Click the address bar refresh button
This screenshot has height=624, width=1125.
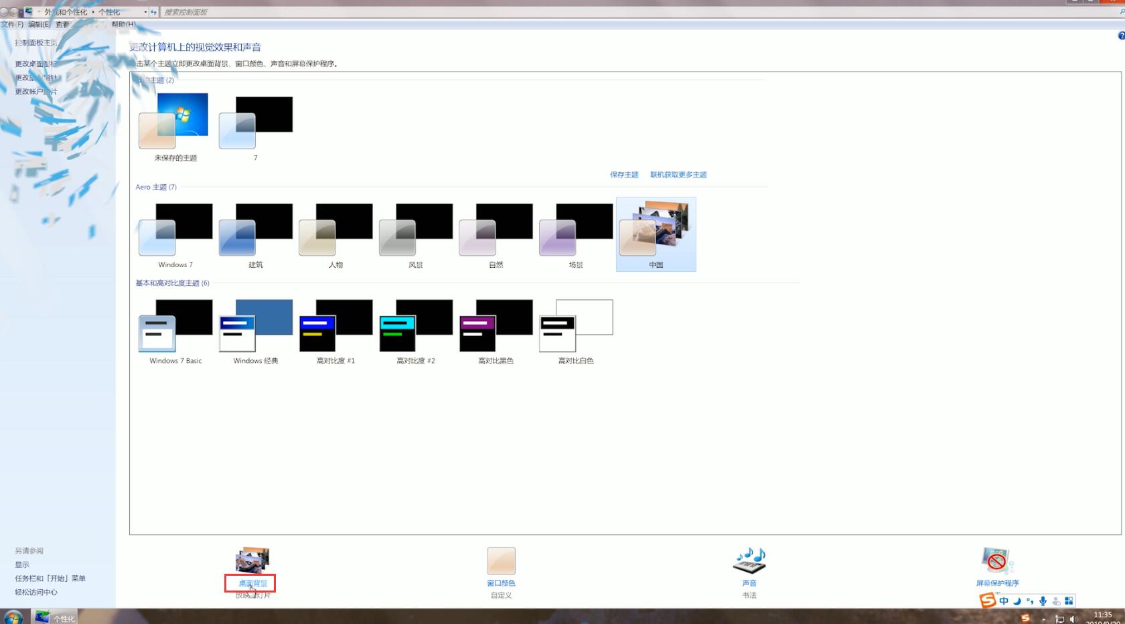click(153, 12)
